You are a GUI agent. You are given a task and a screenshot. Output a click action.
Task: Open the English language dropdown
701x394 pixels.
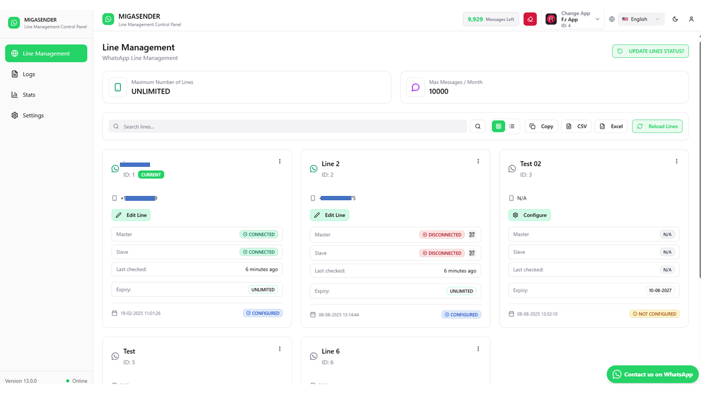(x=641, y=19)
